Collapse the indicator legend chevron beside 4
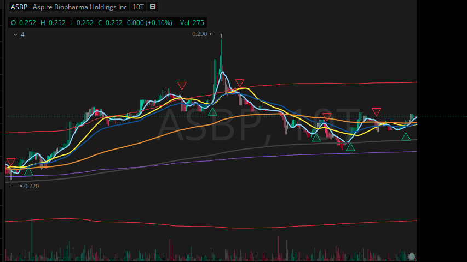Screen dimensions: 467x262 pos(15,35)
